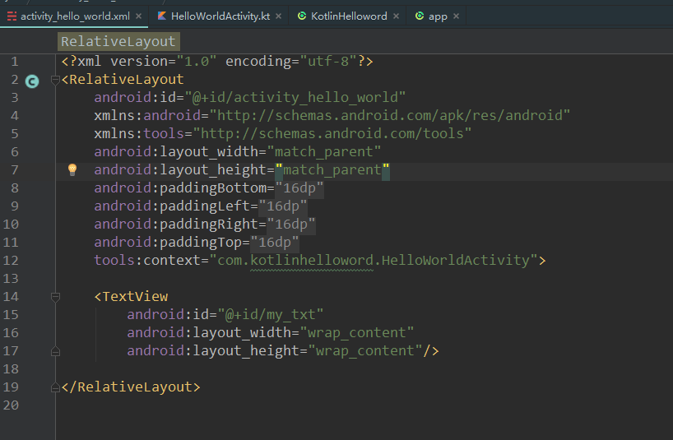Screen dimensions: 673x440
Task: Click line number 1 in the gutter
Action: click(x=15, y=62)
